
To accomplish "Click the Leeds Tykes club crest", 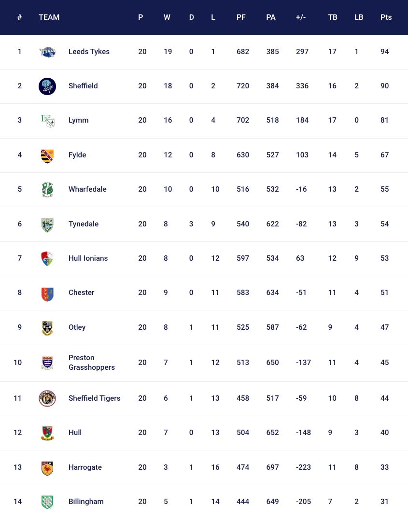I will coord(47,52).
